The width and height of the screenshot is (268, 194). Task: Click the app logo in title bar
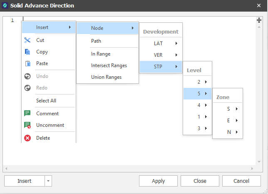click(x=5, y=6)
